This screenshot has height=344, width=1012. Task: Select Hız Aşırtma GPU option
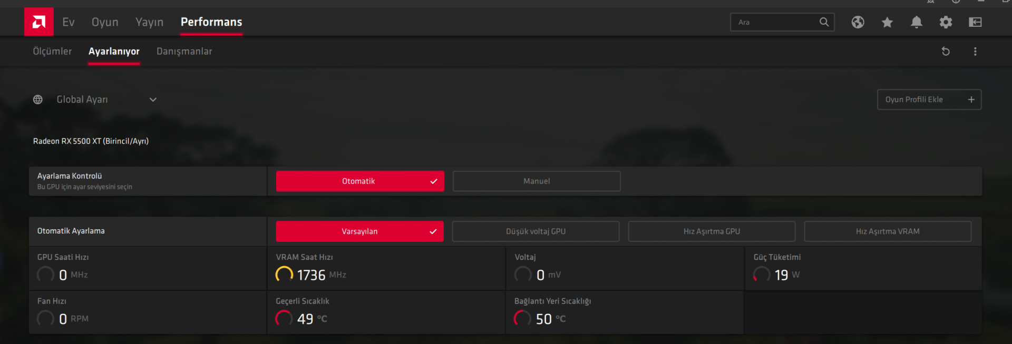(712, 231)
